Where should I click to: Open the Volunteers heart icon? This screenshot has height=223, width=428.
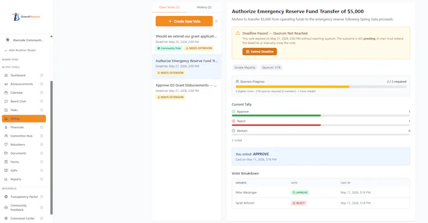click(6, 144)
